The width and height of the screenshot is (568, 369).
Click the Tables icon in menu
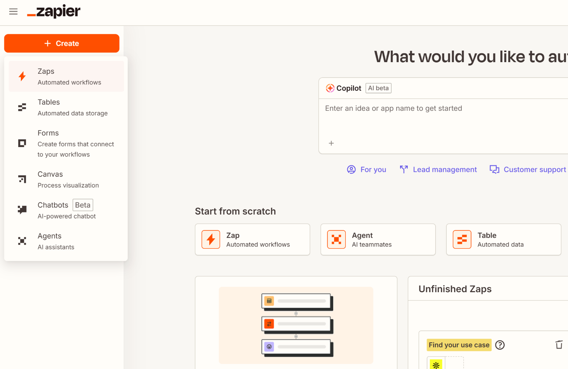[22, 107]
